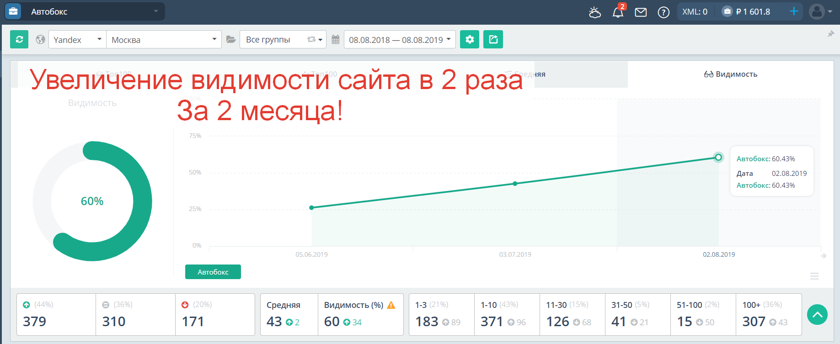The width and height of the screenshot is (840, 344).
Task: Click the red down arrow icon at 20%
Action: click(185, 305)
